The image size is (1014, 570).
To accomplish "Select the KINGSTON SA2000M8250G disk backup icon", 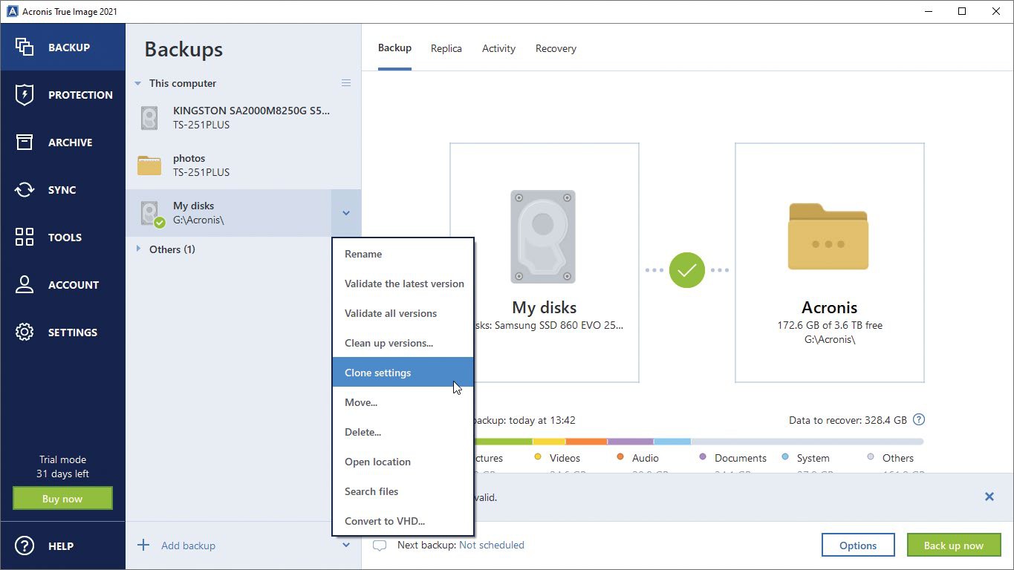I will coord(149,118).
